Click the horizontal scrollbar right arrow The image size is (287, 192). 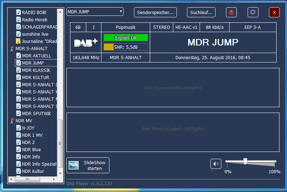click(55, 179)
